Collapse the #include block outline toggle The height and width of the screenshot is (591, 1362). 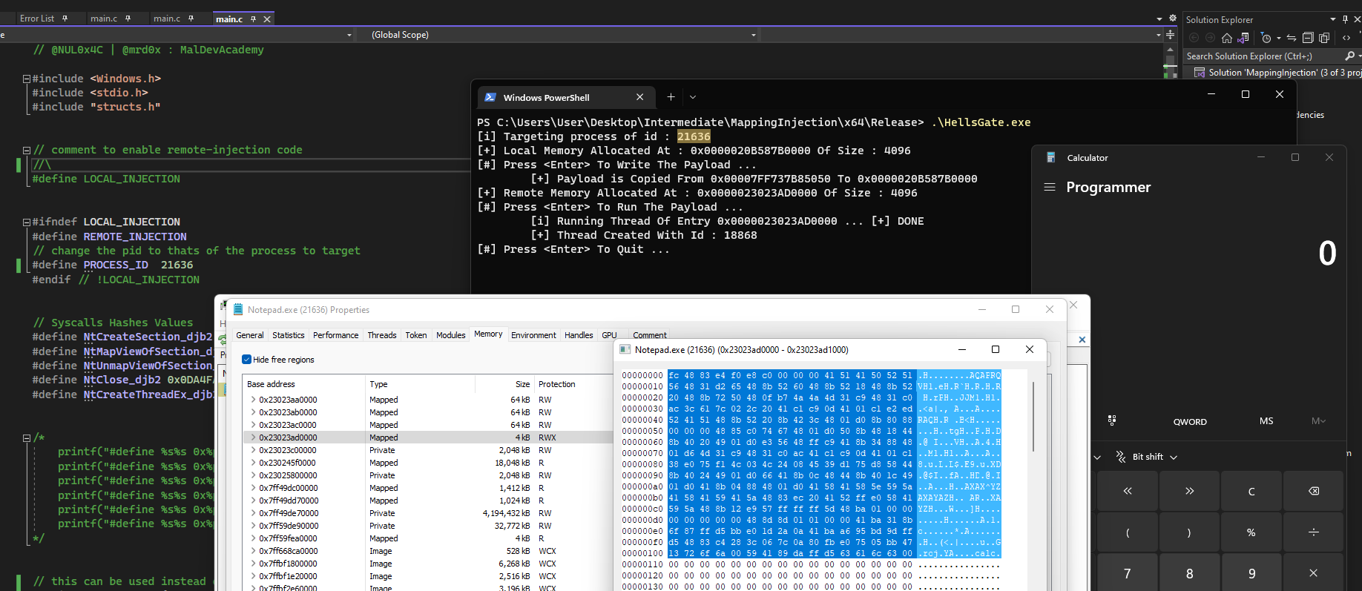(x=27, y=79)
